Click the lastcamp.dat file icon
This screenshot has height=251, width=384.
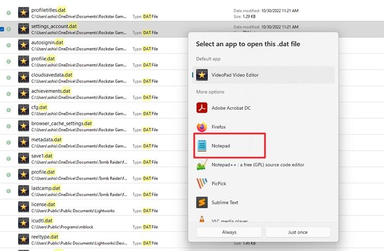[24, 191]
